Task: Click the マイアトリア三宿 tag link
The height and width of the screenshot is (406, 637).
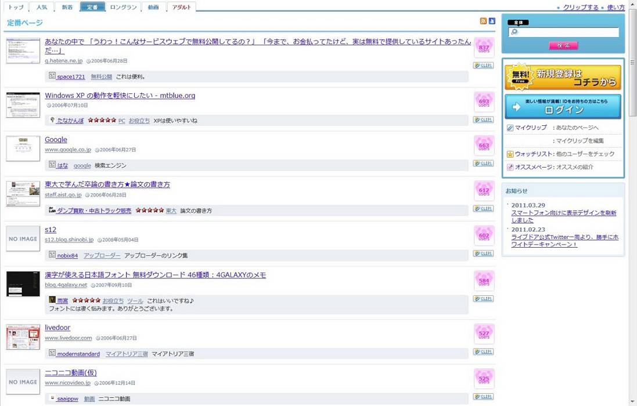Action: coord(127,354)
